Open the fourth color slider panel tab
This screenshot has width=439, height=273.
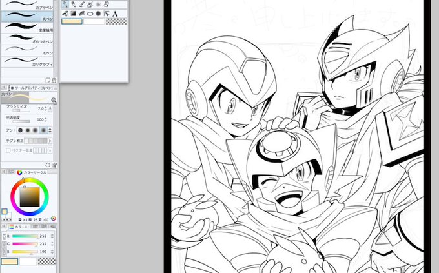pos(52,227)
